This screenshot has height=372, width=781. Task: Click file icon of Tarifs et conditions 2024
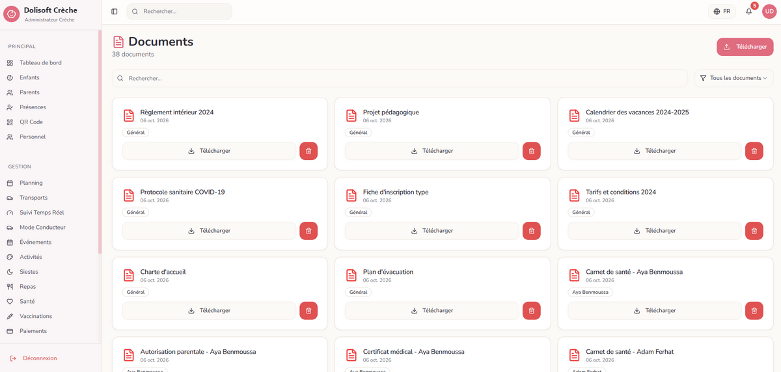pos(574,196)
